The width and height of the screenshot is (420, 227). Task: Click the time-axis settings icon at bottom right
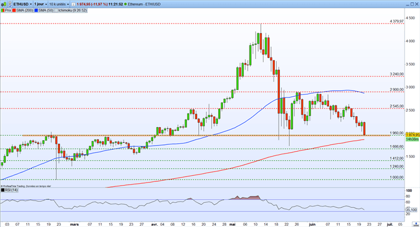416,225
